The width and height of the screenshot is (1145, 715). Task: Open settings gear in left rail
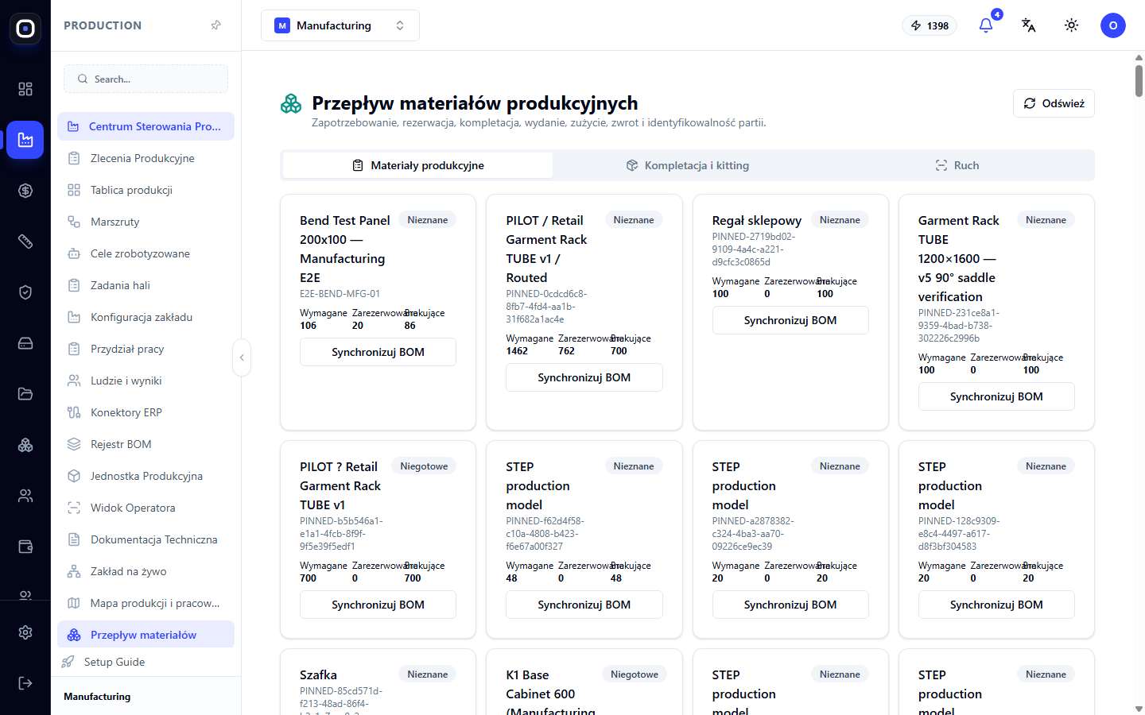pyautogui.click(x=25, y=632)
